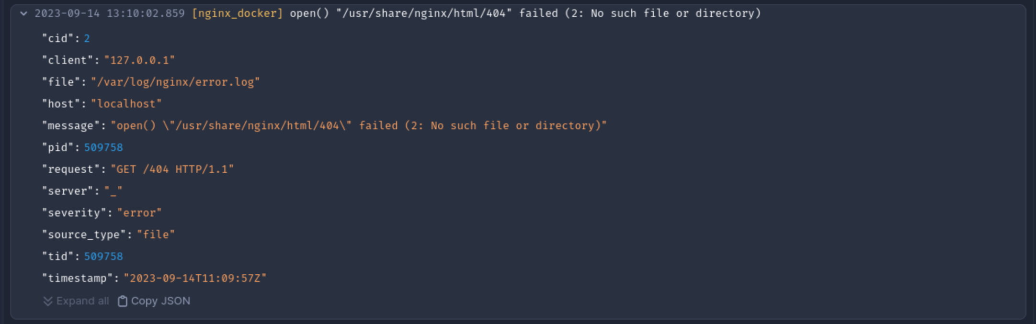Image resolution: width=1036 pixels, height=324 pixels.
Task: Click the Expand all double-chevron icon
Action: (x=47, y=301)
